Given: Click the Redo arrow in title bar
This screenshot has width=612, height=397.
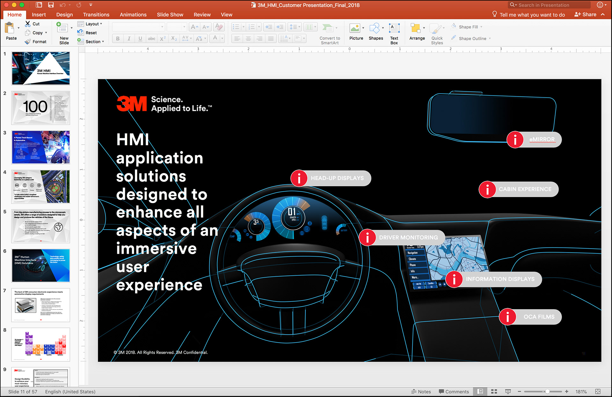Looking at the screenshot, I should [79, 5].
